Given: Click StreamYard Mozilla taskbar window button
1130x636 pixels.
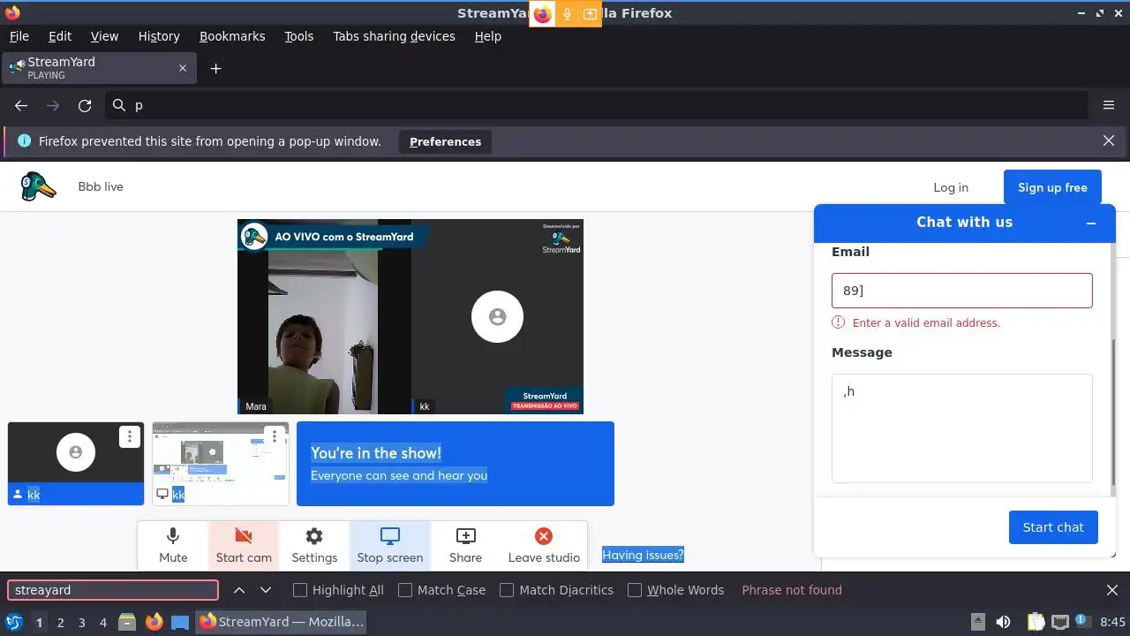Looking at the screenshot, I should 282,622.
